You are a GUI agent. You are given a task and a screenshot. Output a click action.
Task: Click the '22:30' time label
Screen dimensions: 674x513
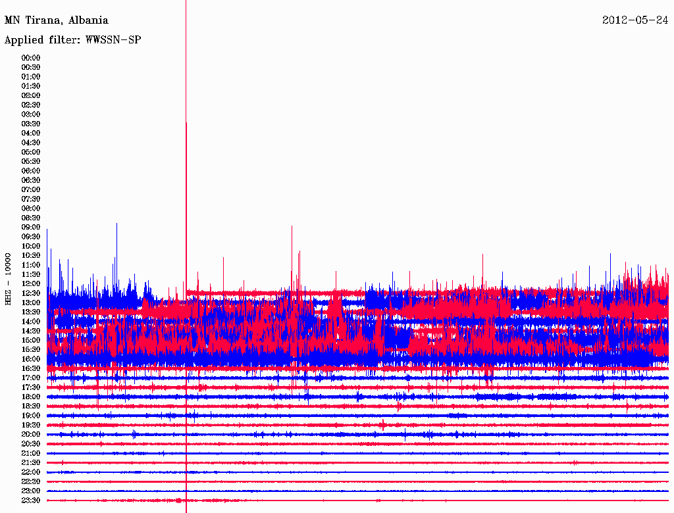pos(31,481)
